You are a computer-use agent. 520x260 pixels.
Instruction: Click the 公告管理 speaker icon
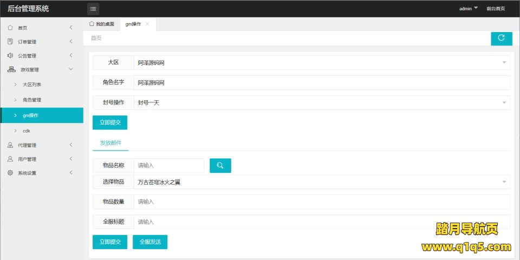coord(10,56)
